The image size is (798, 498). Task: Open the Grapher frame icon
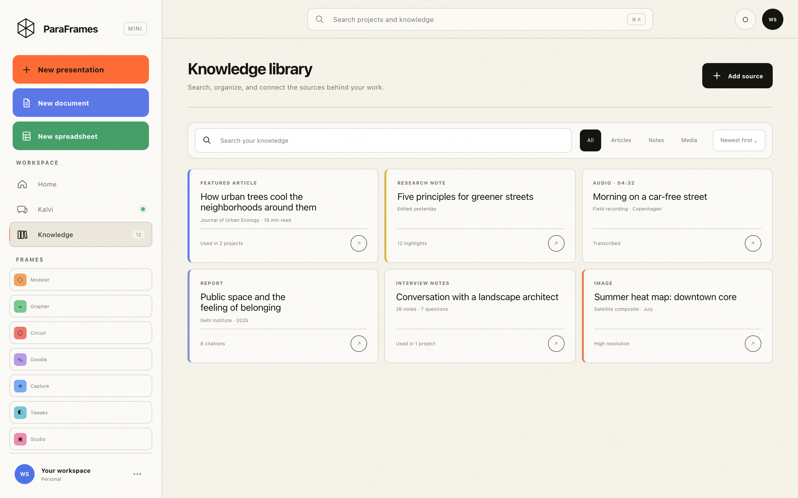pyautogui.click(x=20, y=306)
